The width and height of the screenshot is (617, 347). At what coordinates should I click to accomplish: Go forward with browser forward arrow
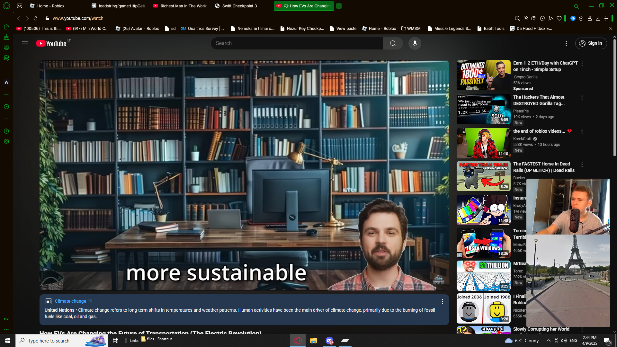click(27, 18)
